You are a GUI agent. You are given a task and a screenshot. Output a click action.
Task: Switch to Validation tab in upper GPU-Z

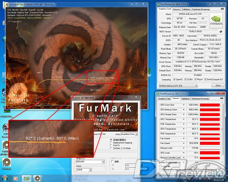pyautogui.click(x=185, y=9)
